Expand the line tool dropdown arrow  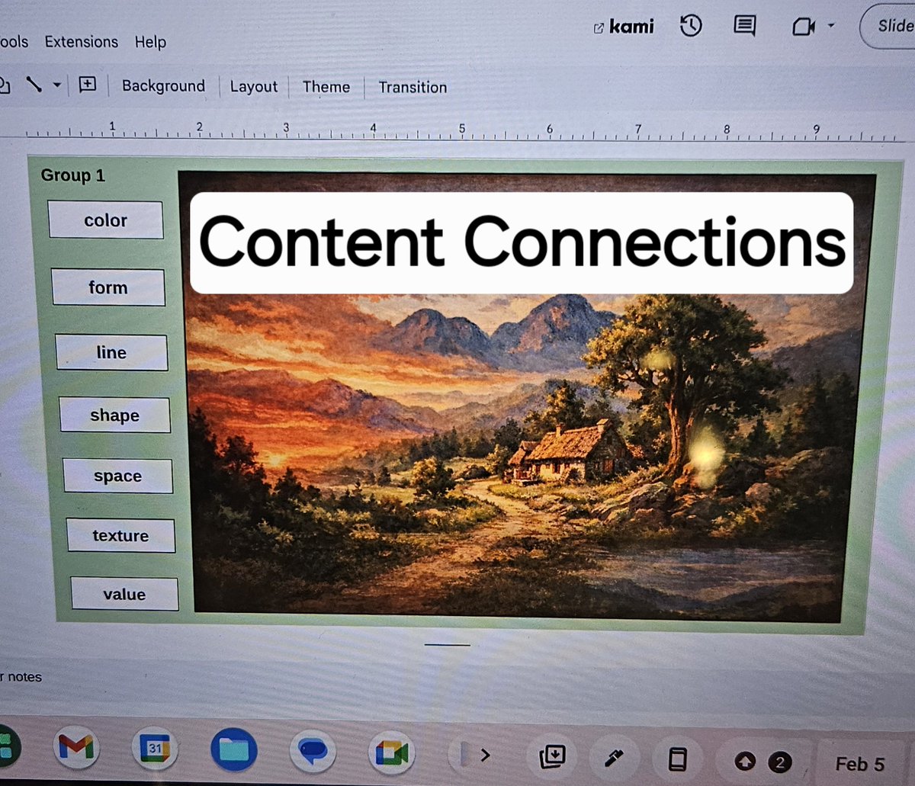point(56,85)
